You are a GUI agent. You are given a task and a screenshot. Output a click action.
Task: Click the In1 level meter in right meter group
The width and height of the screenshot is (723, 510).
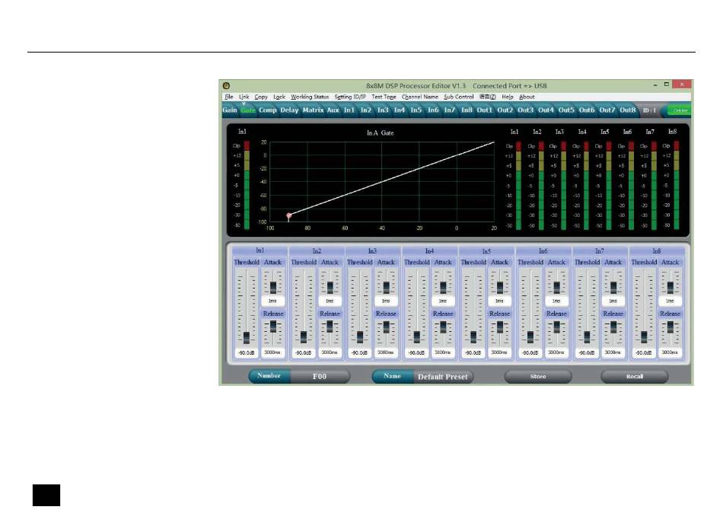(x=519, y=186)
